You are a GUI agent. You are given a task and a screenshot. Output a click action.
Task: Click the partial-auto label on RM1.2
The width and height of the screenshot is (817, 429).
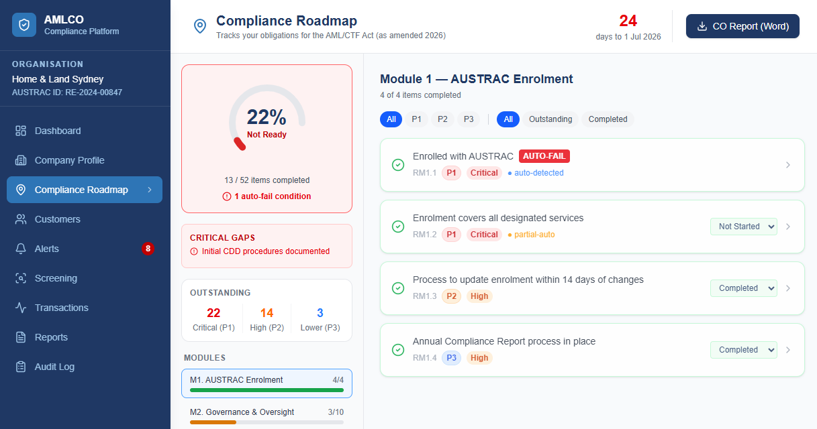[x=531, y=235]
